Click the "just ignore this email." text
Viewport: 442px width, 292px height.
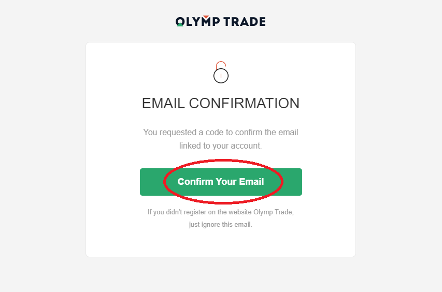click(x=220, y=225)
